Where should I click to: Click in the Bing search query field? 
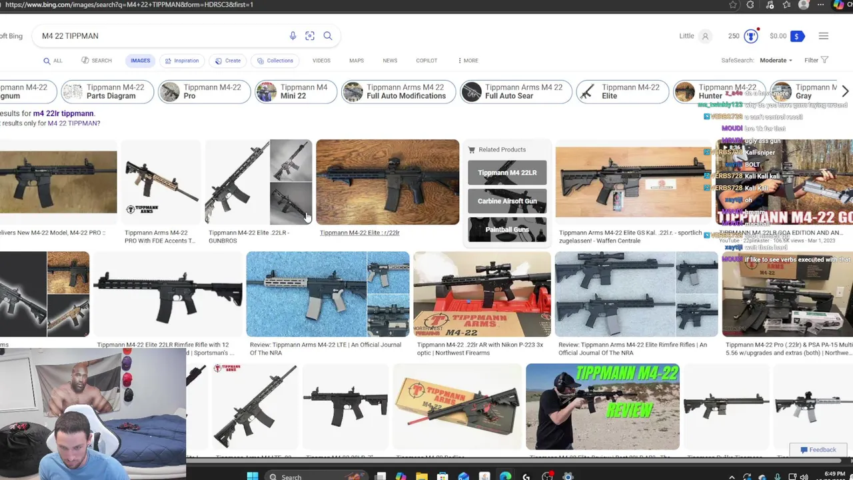click(x=160, y=36)
